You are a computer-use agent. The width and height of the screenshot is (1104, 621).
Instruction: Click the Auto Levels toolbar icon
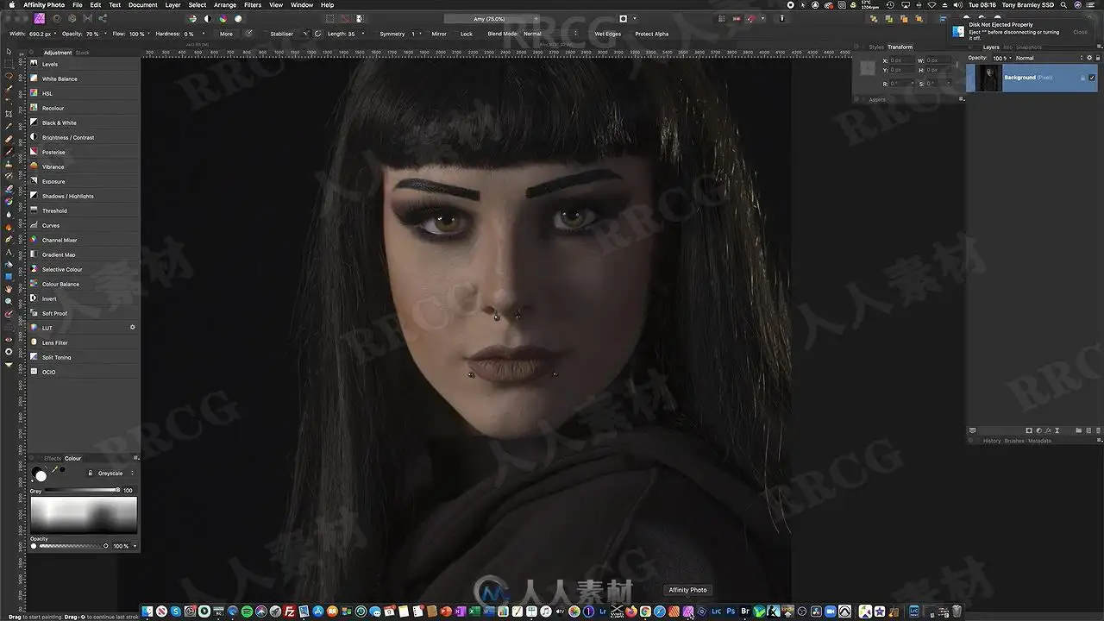pyautogui.click(x=192, y=18)
